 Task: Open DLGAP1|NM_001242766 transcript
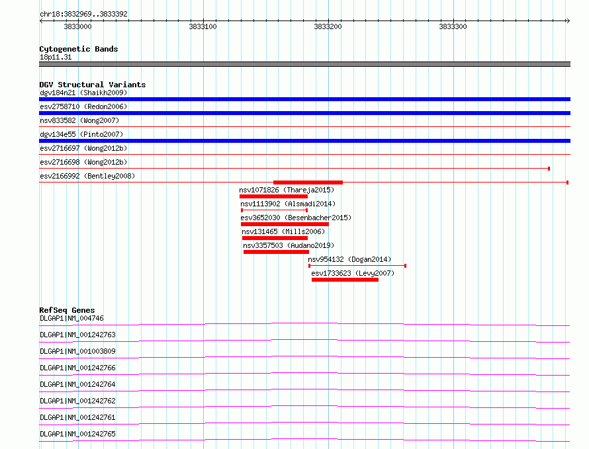[77, 368]
